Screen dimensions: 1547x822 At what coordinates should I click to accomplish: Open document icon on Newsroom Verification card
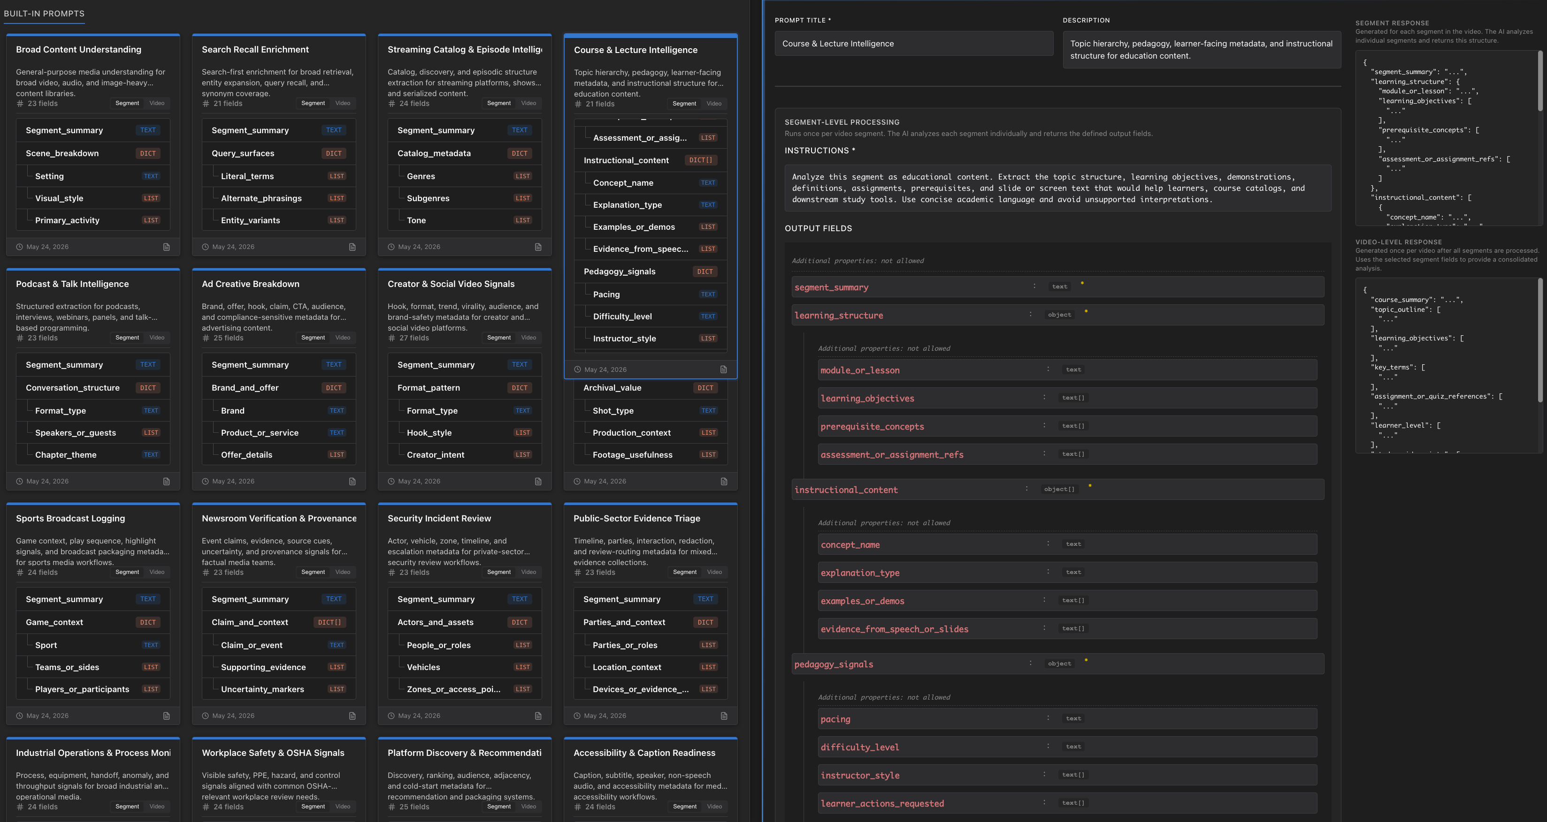point(352,716)
